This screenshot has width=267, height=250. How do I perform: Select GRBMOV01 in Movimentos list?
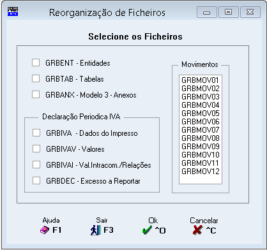click(201, 80)
